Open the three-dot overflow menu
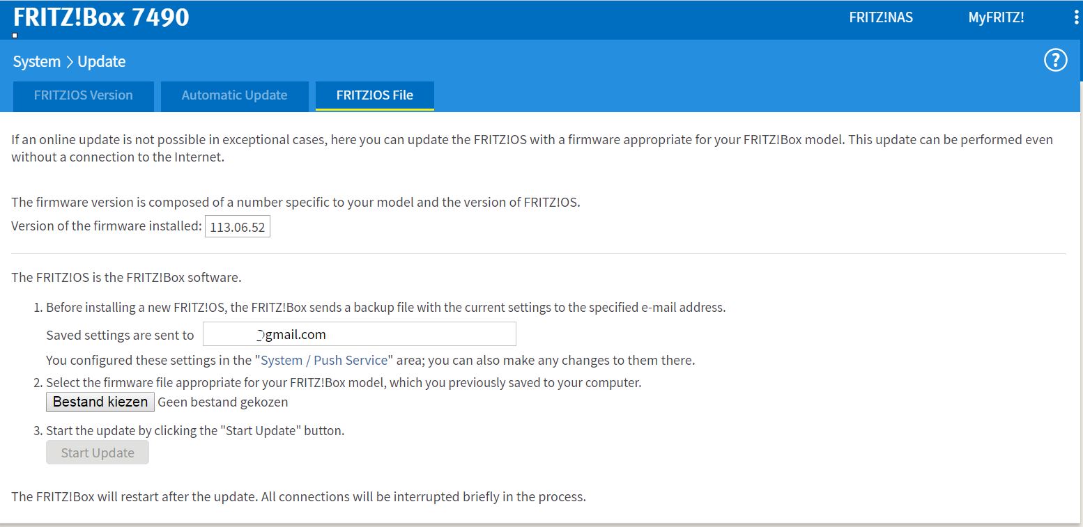 [1077, 18]
